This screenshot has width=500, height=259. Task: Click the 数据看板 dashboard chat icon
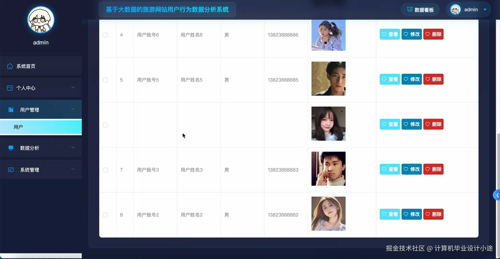point(409,10)
